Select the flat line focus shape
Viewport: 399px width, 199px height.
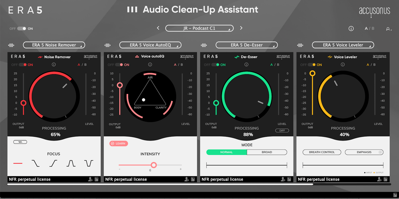tap(18, 163)
